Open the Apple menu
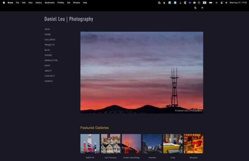Image resolution: width=249 pixels, height=161 pixels. point(4,2)
